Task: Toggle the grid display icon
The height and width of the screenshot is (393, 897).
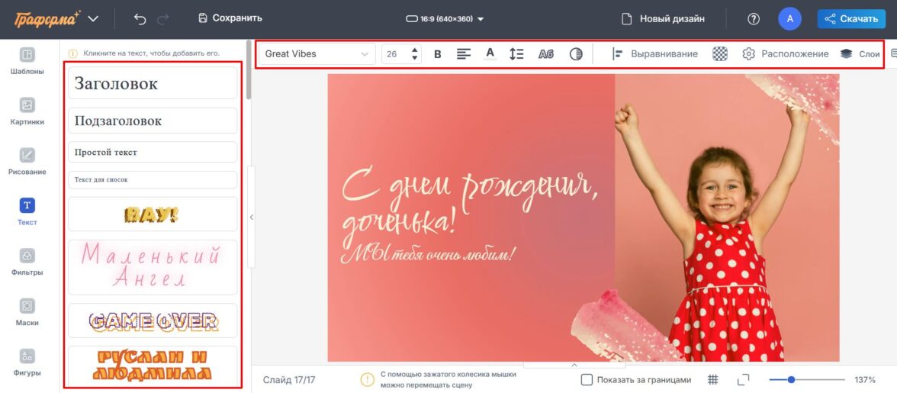Action: 713,379
